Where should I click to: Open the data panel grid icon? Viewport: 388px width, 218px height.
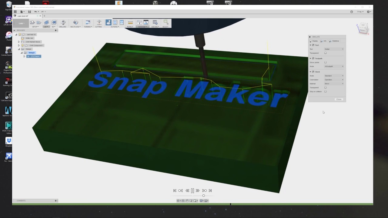15,12
